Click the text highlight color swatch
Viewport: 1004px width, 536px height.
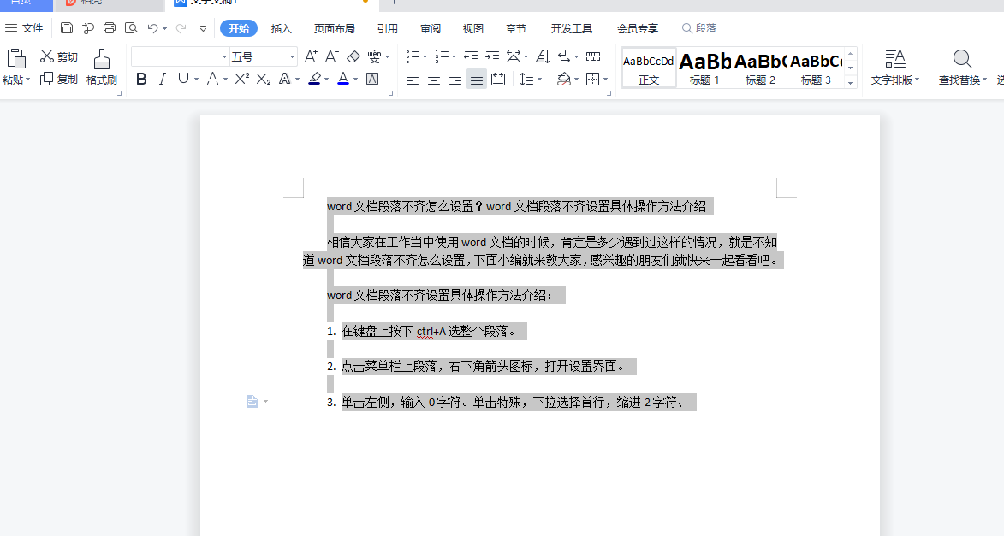click(314, 79)
